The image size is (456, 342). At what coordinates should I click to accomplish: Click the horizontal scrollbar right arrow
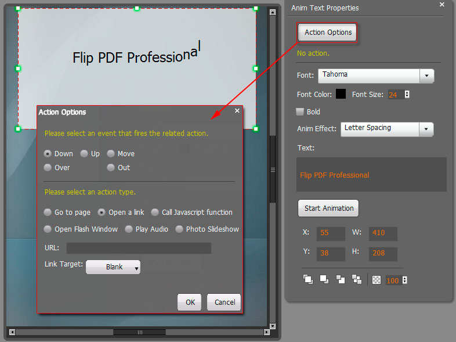(266, 332)
